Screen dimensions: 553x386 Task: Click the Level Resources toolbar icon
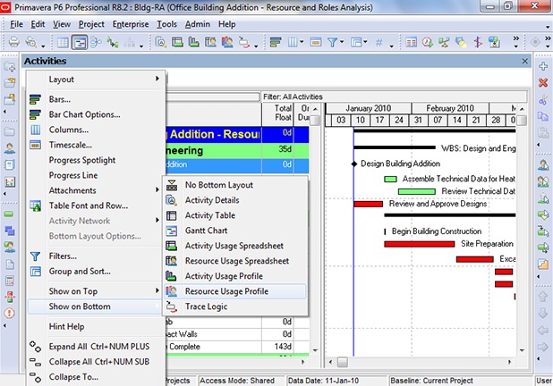click(444, 43)
